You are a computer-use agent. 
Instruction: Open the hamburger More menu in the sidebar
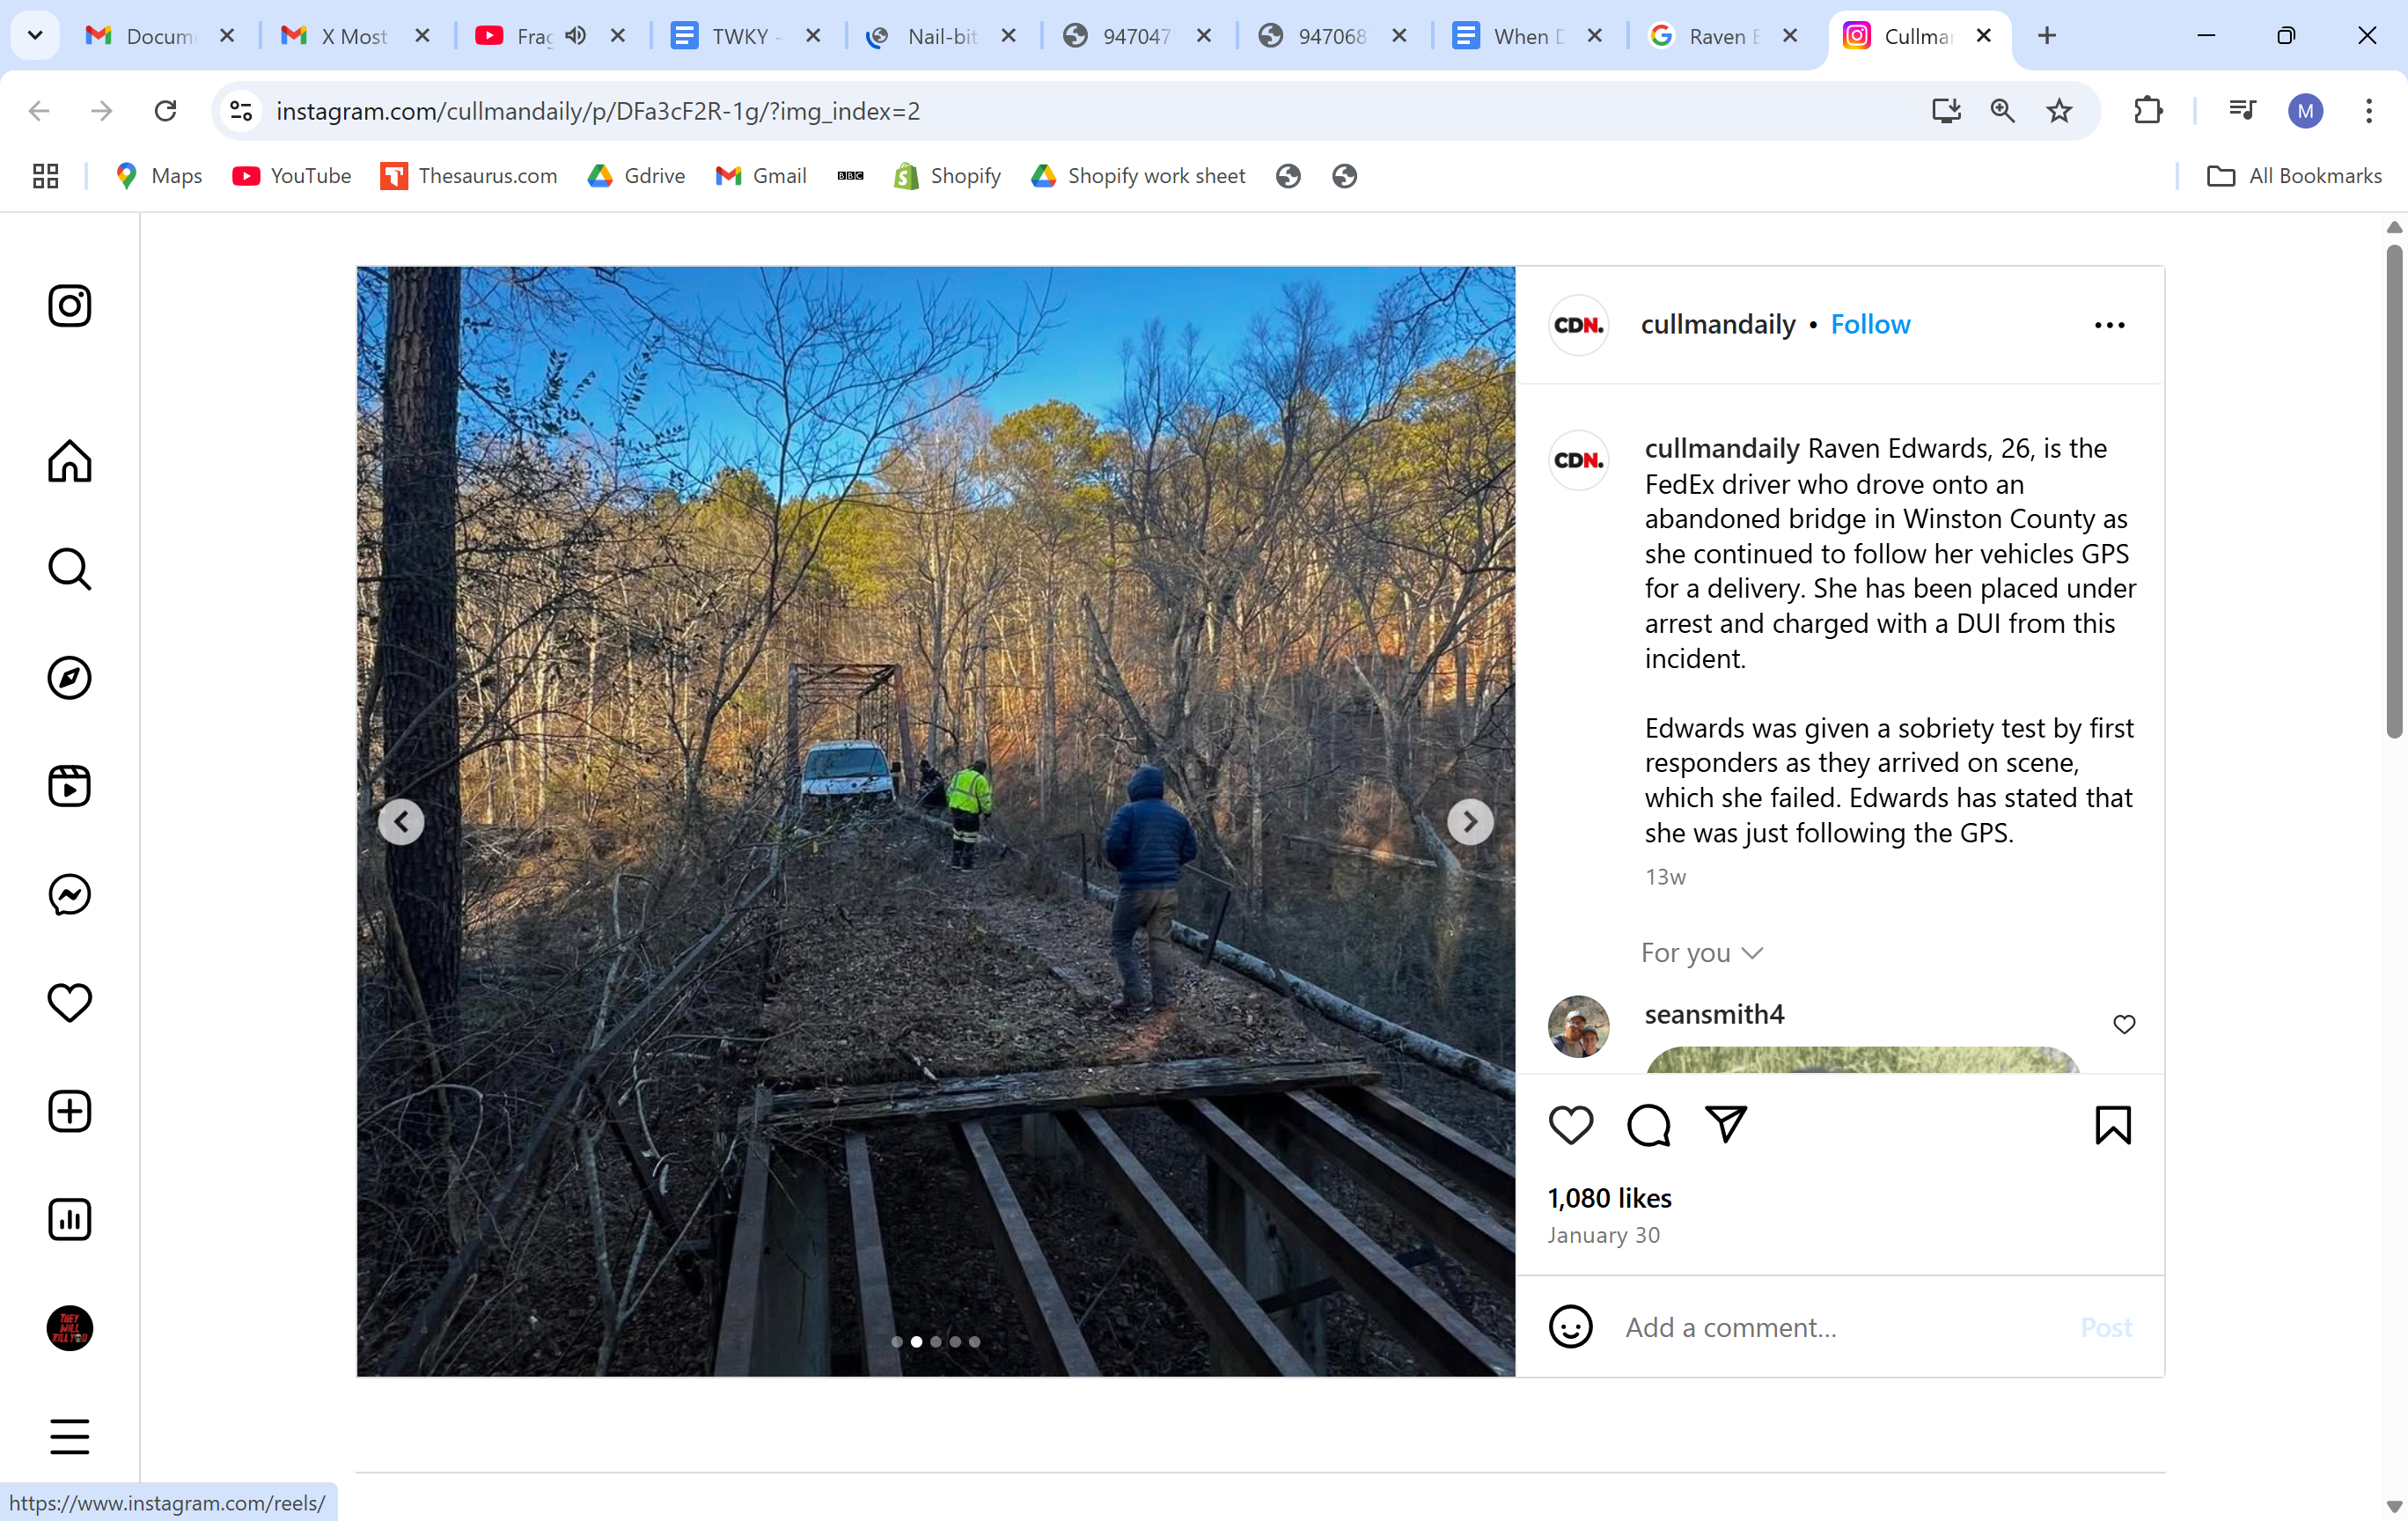click(69, 1436)
